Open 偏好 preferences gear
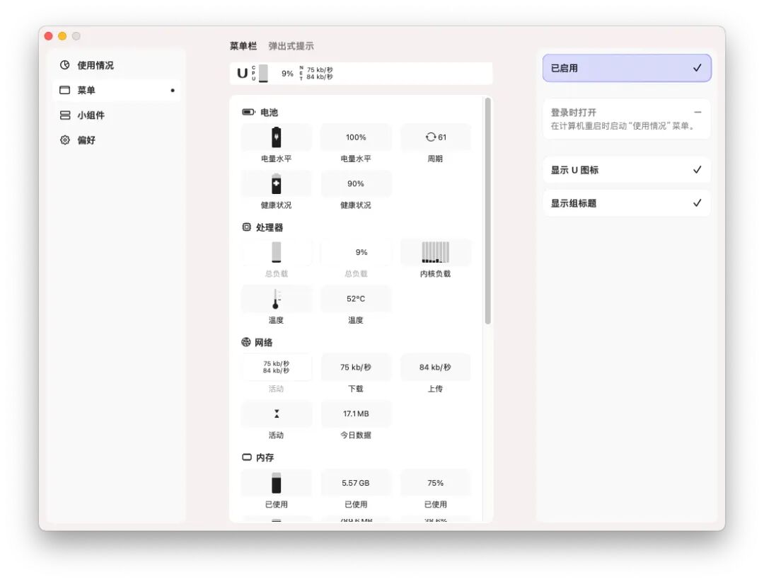Image resolution: width=764 pixels, height=582 pixels. (116, 140)
